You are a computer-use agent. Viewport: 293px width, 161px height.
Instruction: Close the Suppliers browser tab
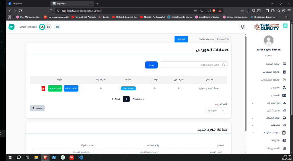[x=91, y=3]
